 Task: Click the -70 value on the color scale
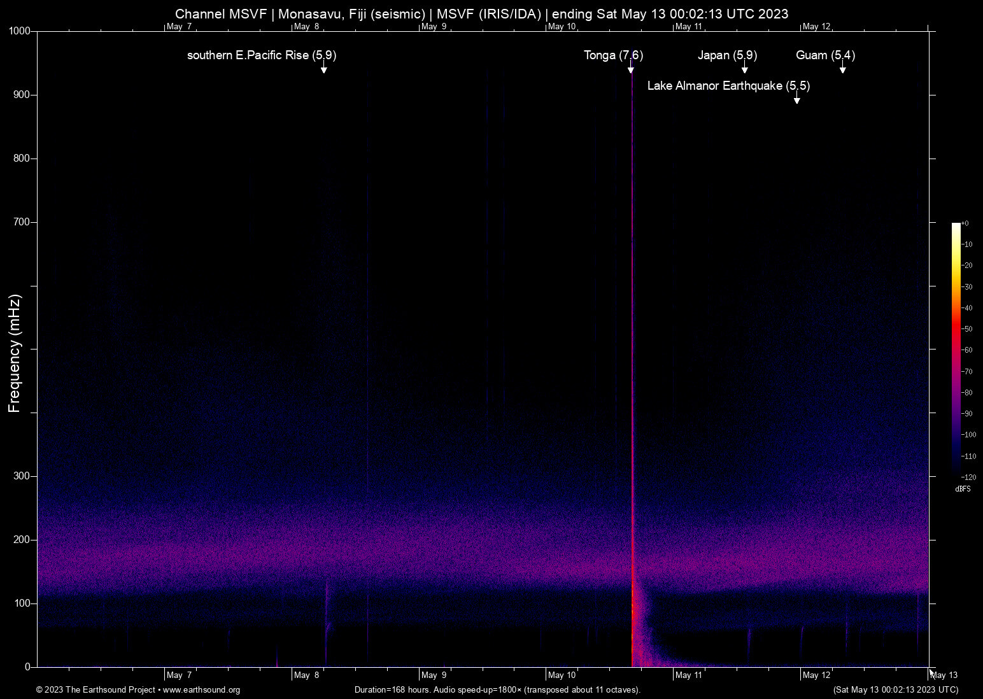pyautogui.click(x=966, y=372)
